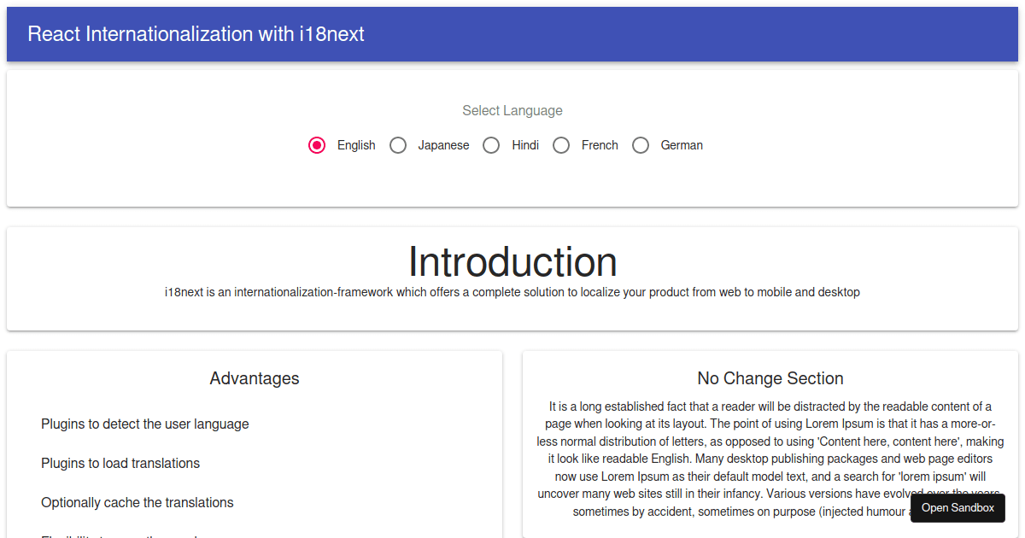
Task: Choose the French language option
Action: 561,145
